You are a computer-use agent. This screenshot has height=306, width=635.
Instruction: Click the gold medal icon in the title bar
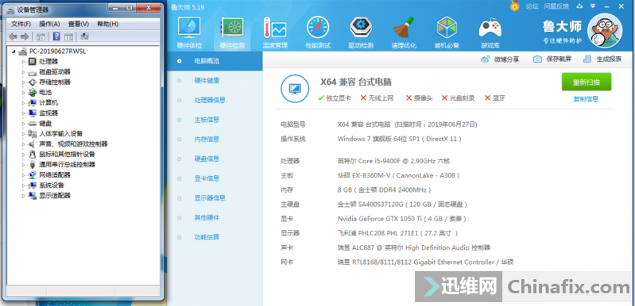click(x=514, y=6)
